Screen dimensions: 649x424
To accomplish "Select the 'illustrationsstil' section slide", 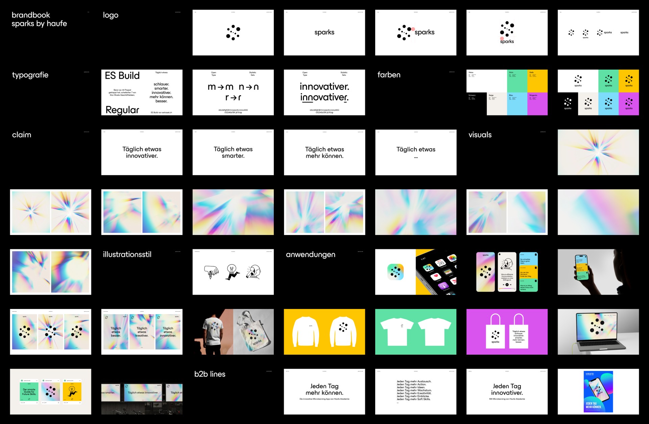I will click(x=142, y=272).
